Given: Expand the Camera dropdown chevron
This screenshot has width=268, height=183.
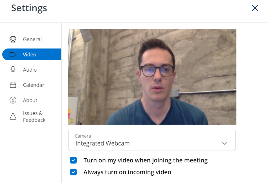Looking at the screenshot, I should pos(225,143).
